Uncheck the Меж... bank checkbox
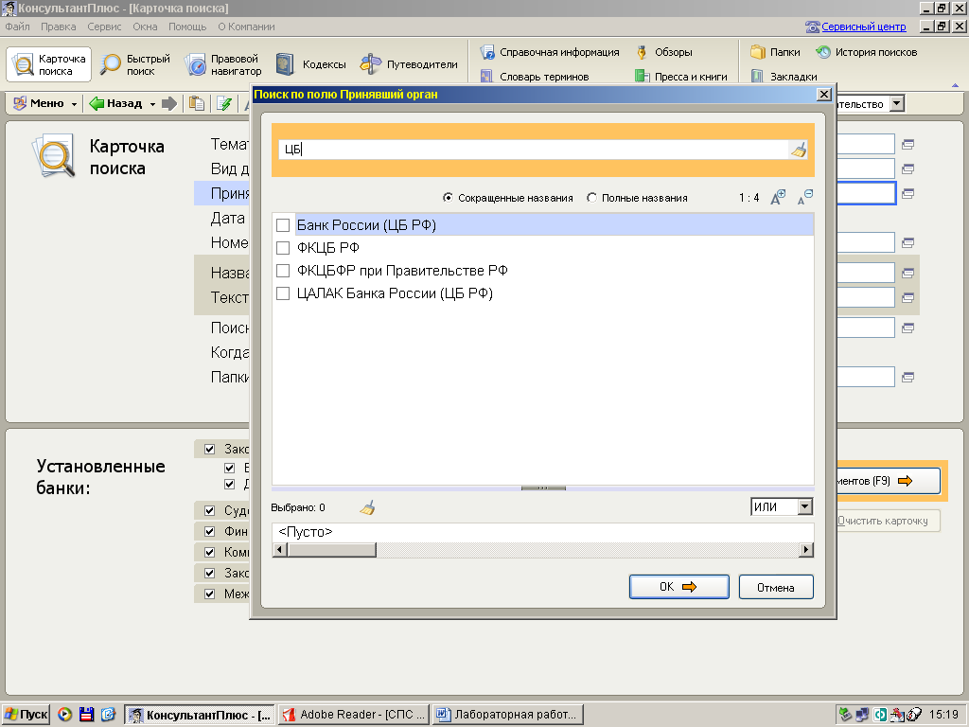 coord(209,594)
